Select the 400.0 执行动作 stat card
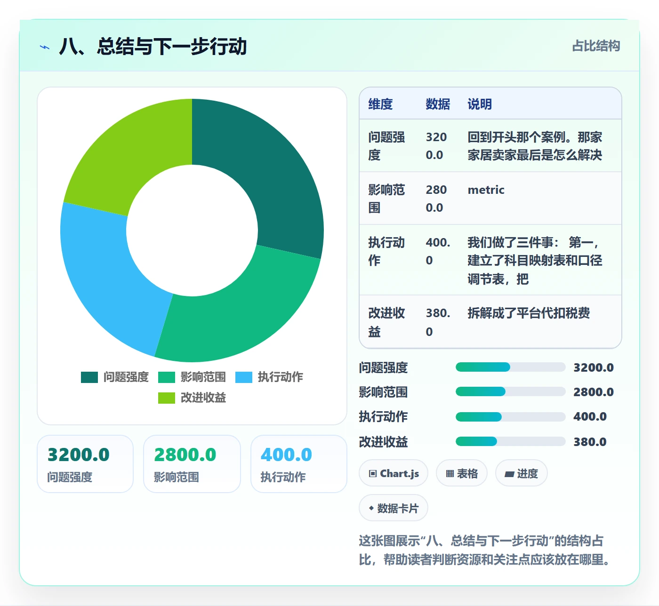Screen dimensions: 659x606 pos(299,464)
